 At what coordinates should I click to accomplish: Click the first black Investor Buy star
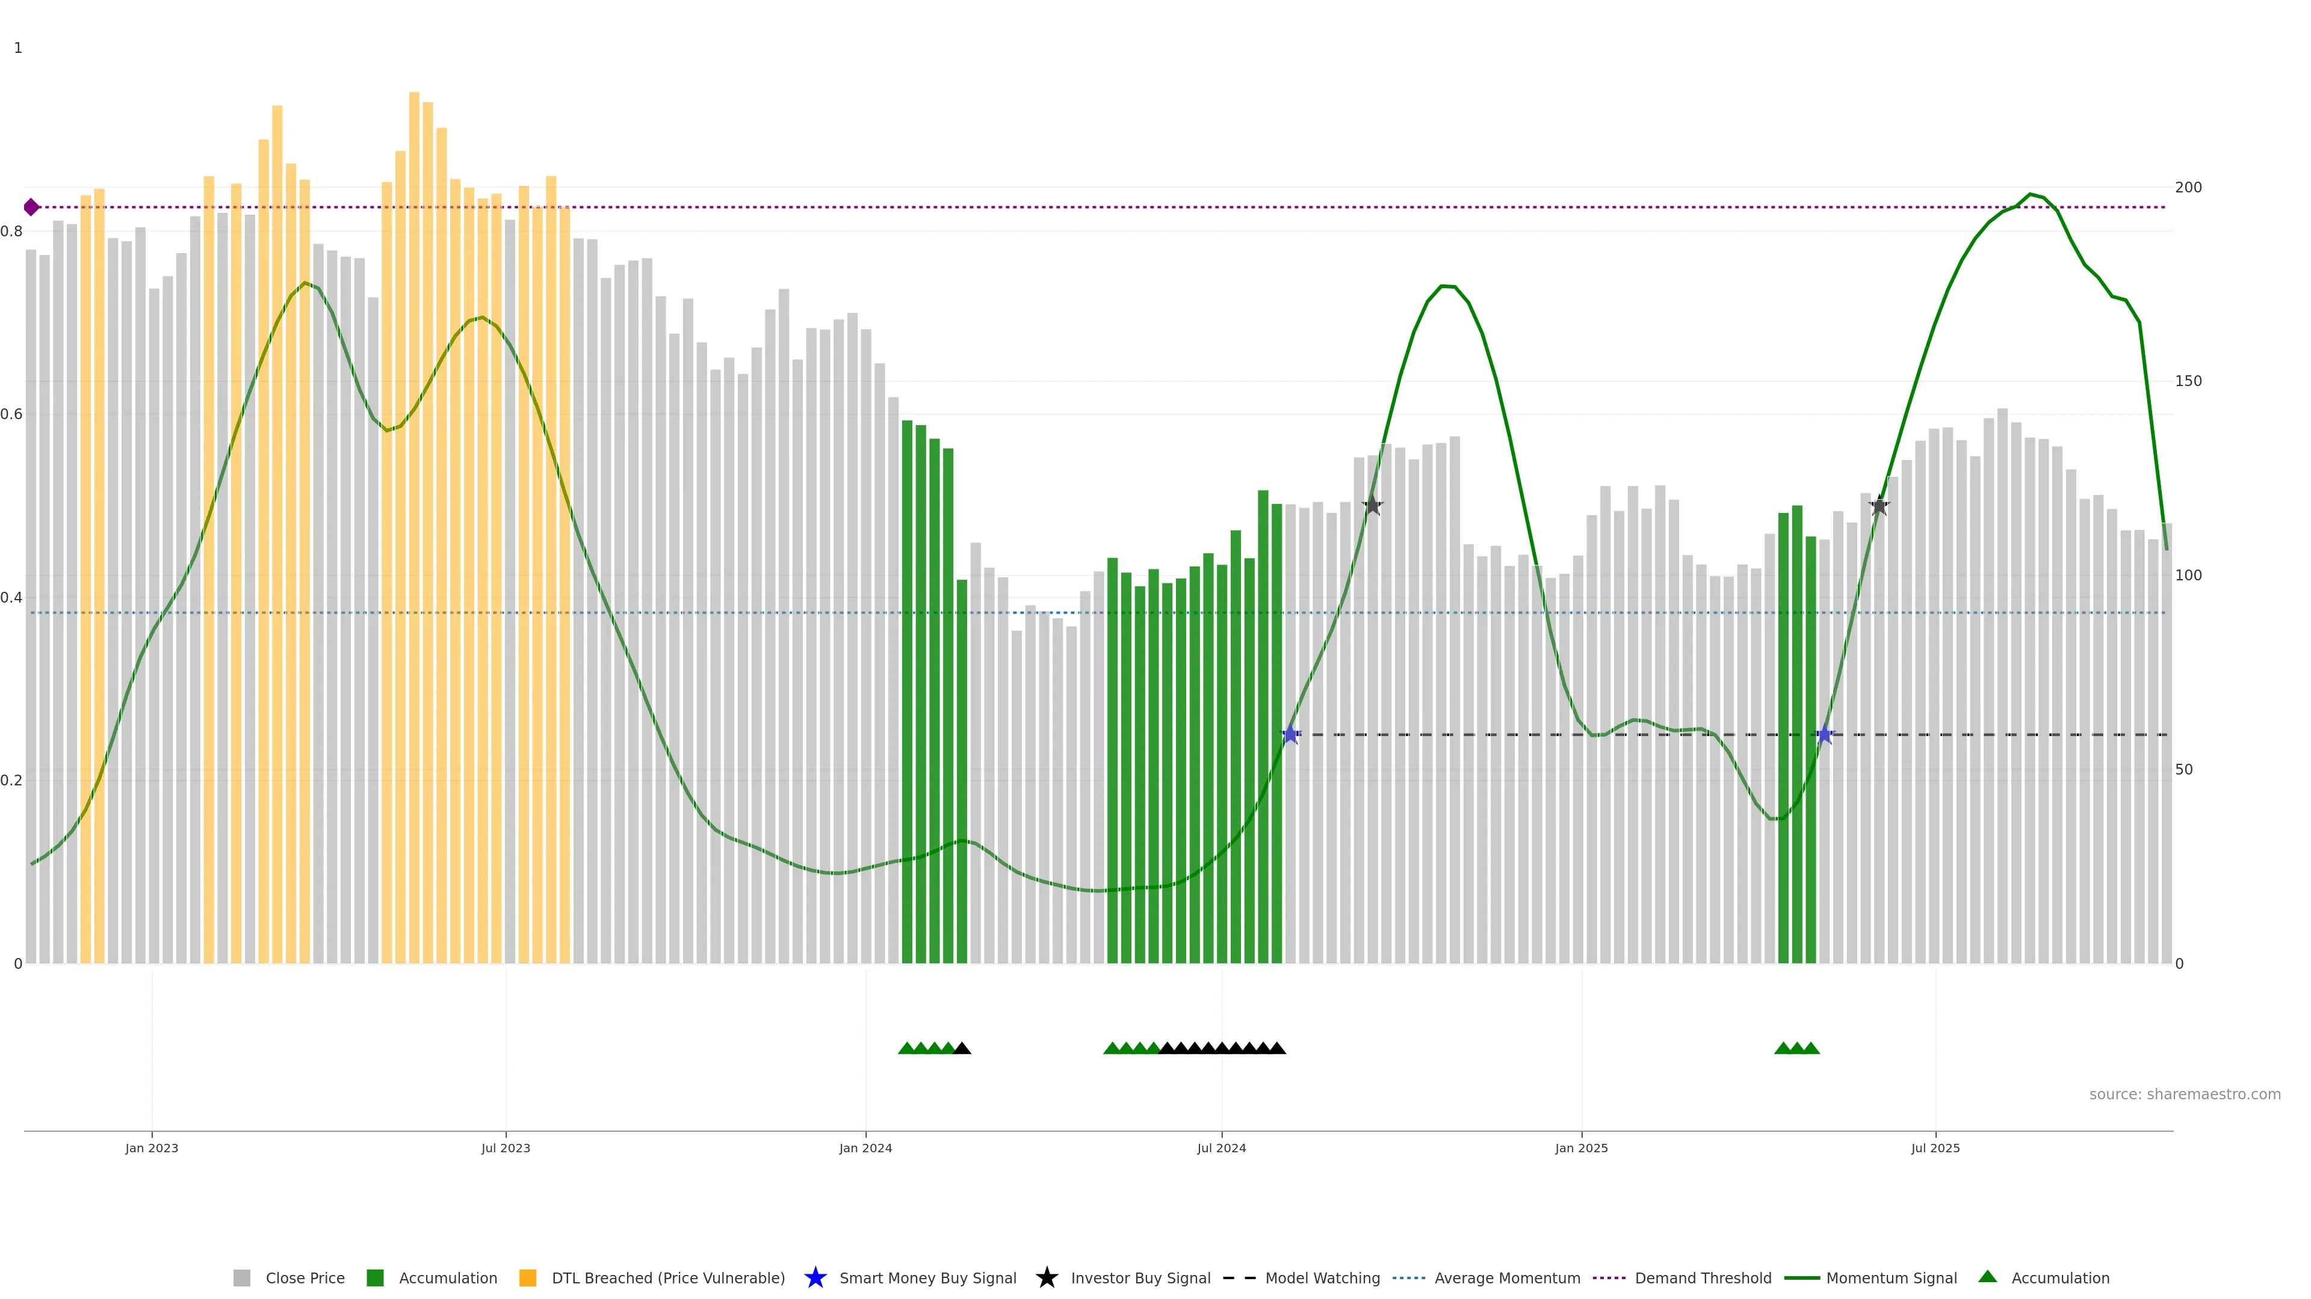click(1372, 506)
